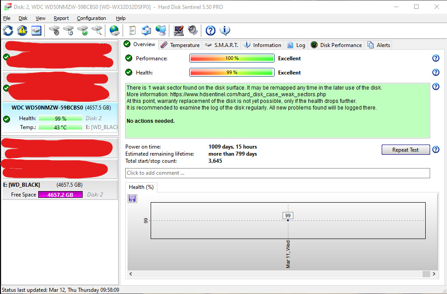This screenshot has width=447, height=294.
Task: Click the blue-framed hard disk toolbar icon
Action: pyautogui.click(x=36, y=30)
